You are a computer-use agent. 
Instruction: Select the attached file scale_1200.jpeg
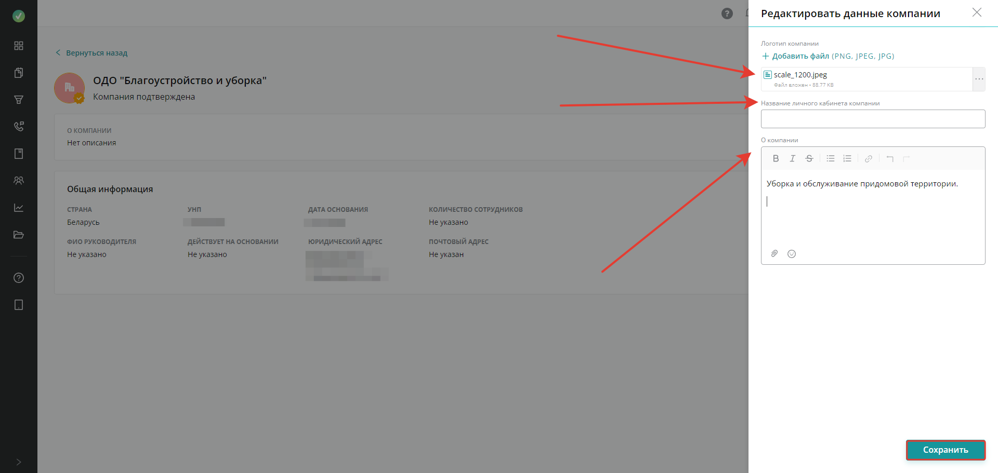(800, 75)
